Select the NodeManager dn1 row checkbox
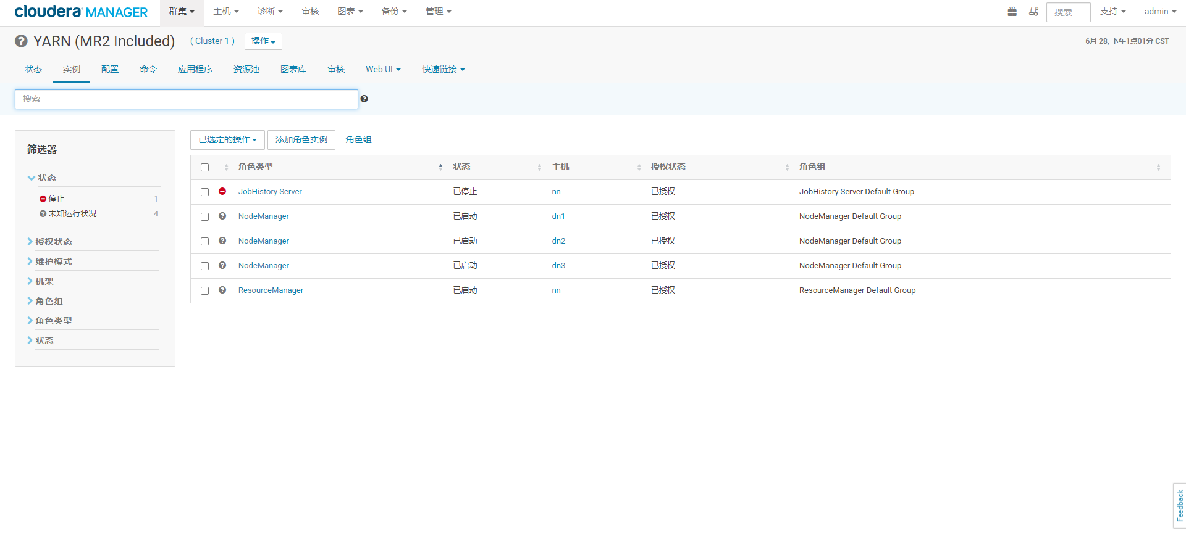 tap(205, 216)
